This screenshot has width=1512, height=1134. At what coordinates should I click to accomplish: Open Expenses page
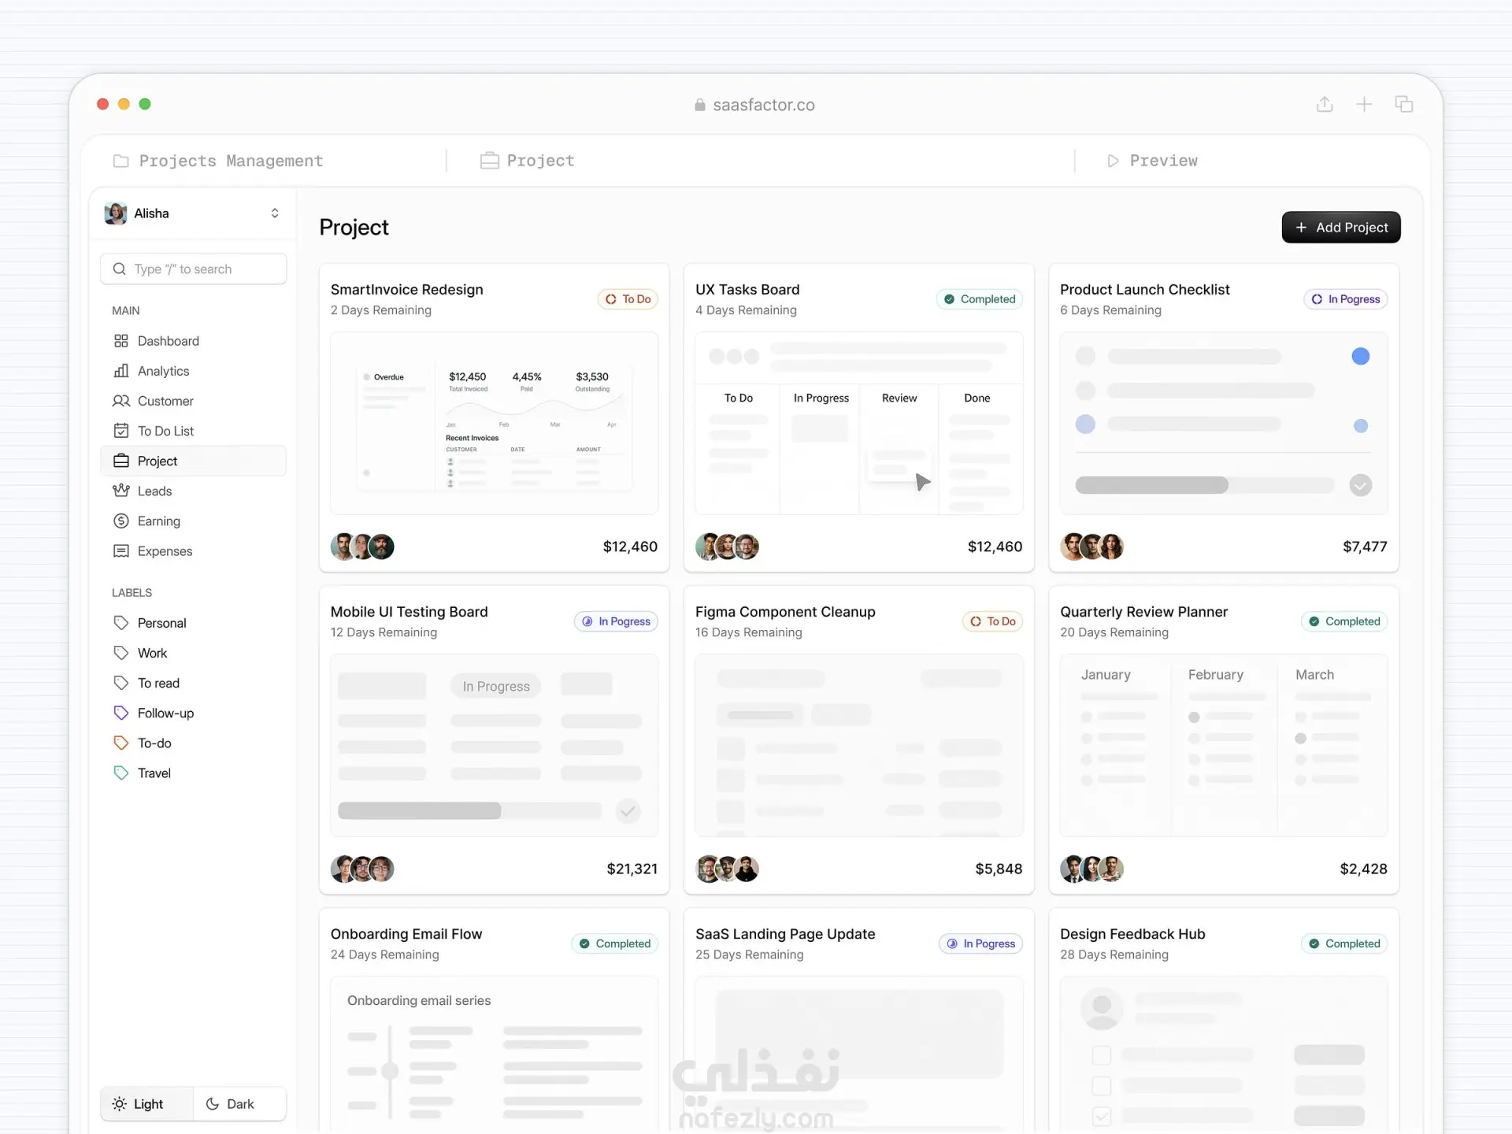coord(194,550)
